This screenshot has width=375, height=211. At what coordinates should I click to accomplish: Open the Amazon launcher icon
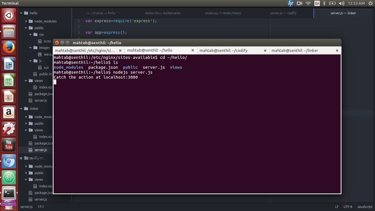(x=9, y=113)
